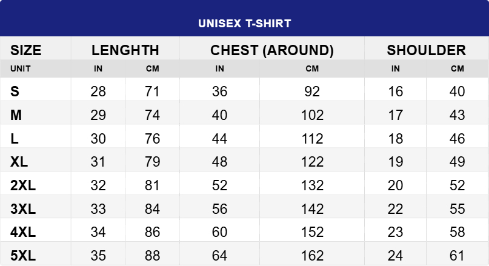Select the 2XL size row label

tap(24, 186)
